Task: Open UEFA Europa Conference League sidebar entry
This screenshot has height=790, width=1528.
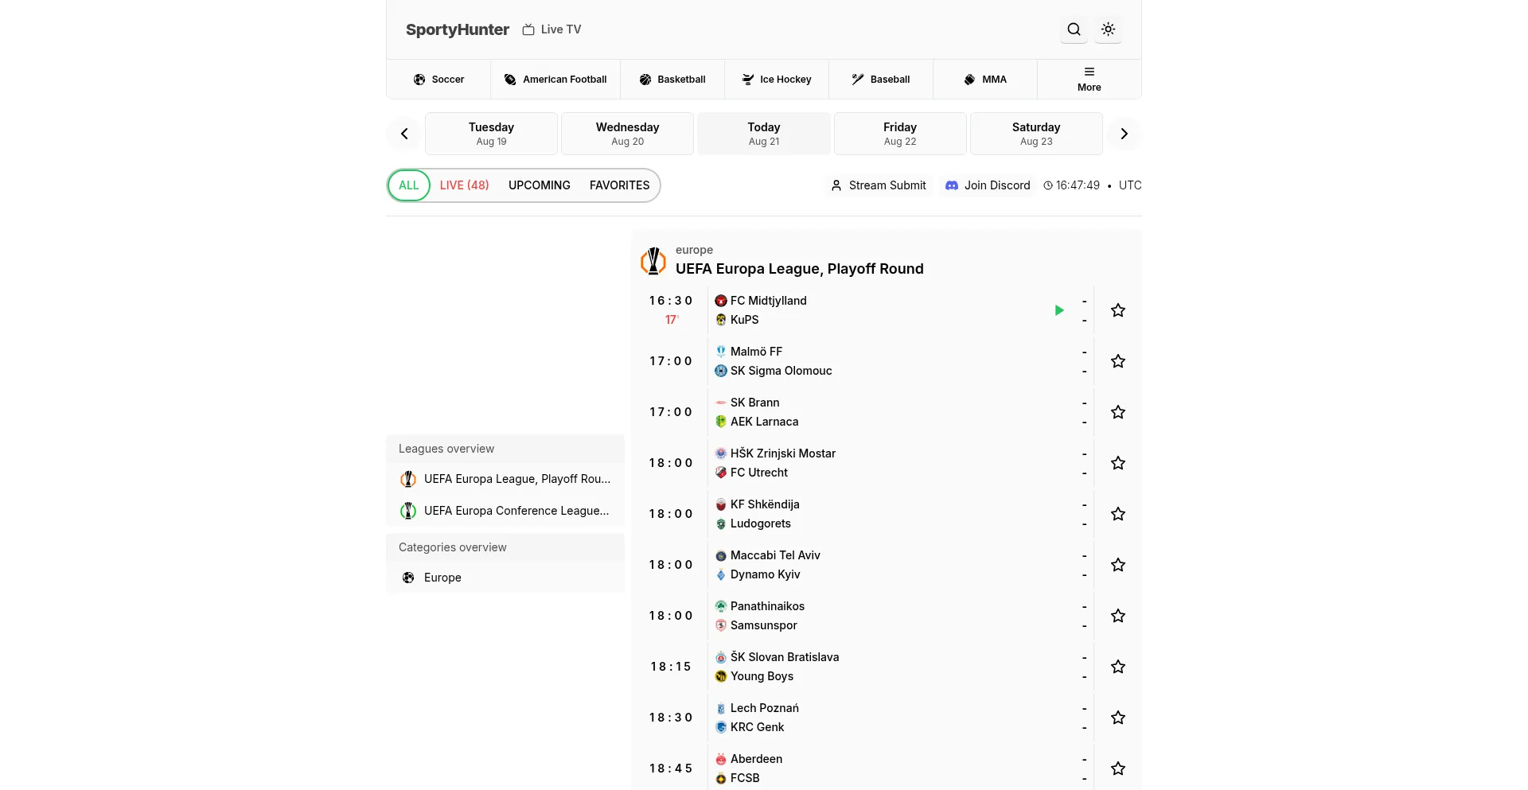Action: pos(505,511)
